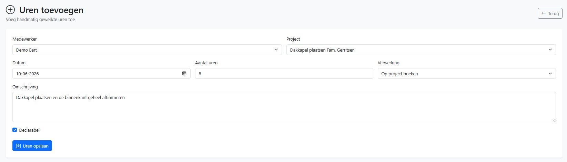The height and width of the screenshot is (162, 567).
Task: Click the Verwerking label
Action: (388, 63)
